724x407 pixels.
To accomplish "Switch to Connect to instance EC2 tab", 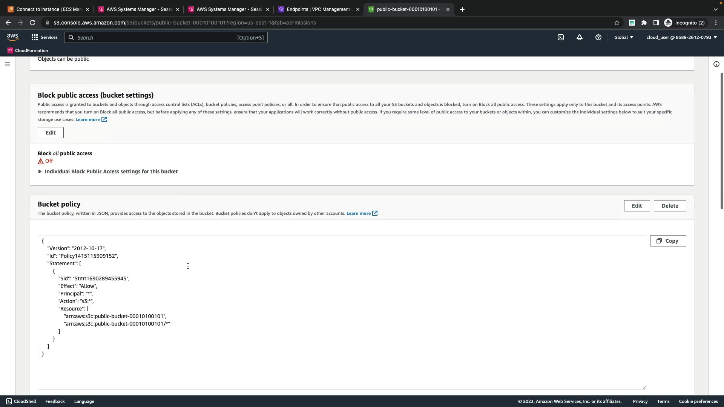I will 48,9.
